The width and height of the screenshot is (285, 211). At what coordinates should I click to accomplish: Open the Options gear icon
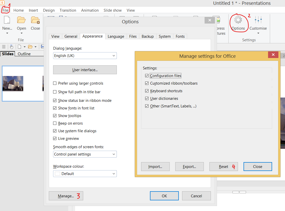pos(238,20)
